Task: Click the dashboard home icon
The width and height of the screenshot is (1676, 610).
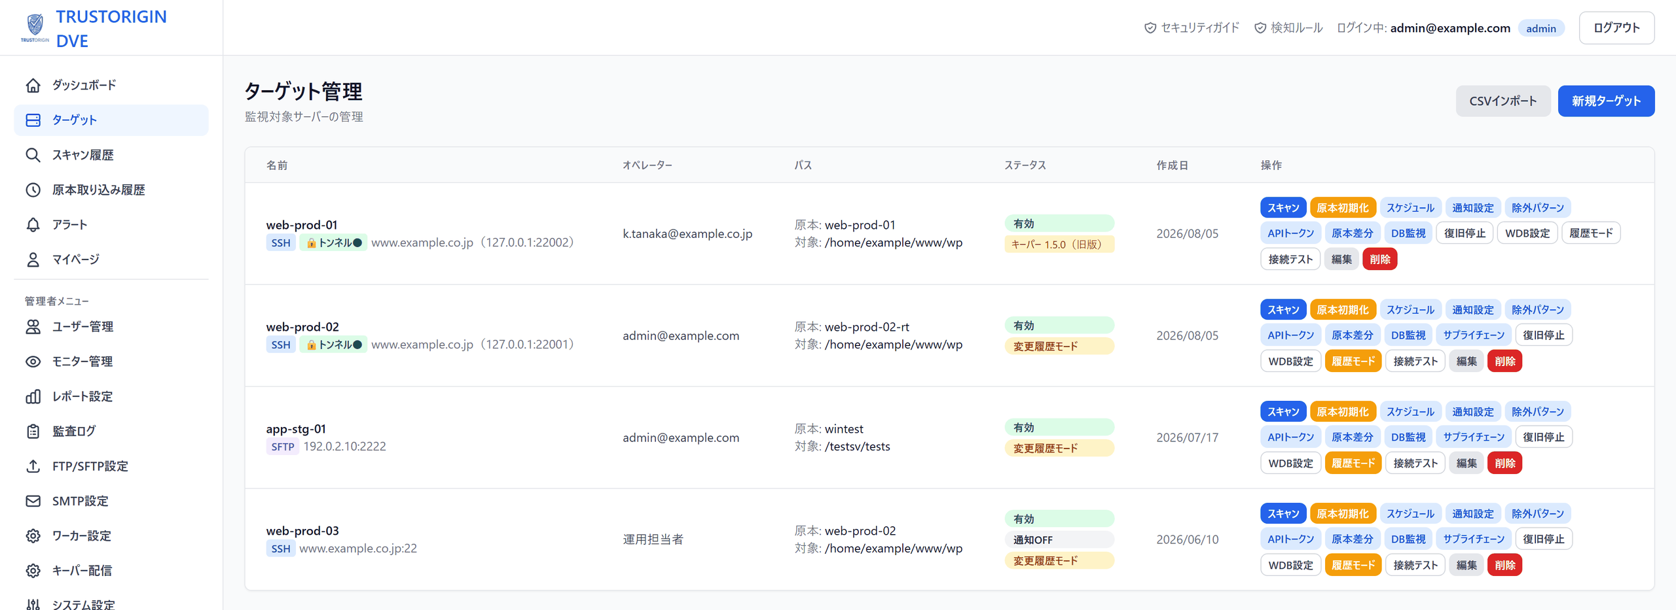Action: pos(33,86)
